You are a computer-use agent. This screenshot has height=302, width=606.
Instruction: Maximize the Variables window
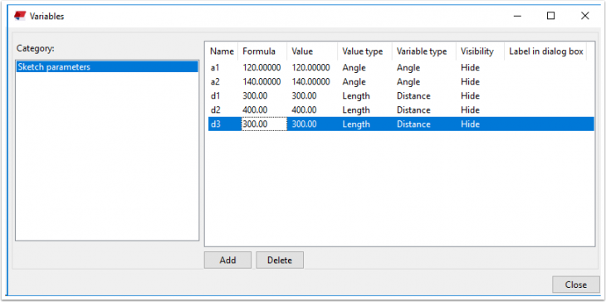[550, 16]
